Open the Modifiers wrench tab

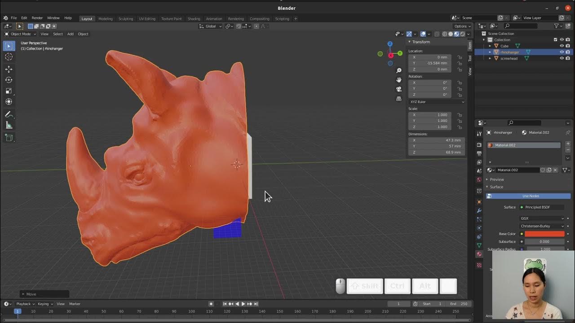point(479,210)
